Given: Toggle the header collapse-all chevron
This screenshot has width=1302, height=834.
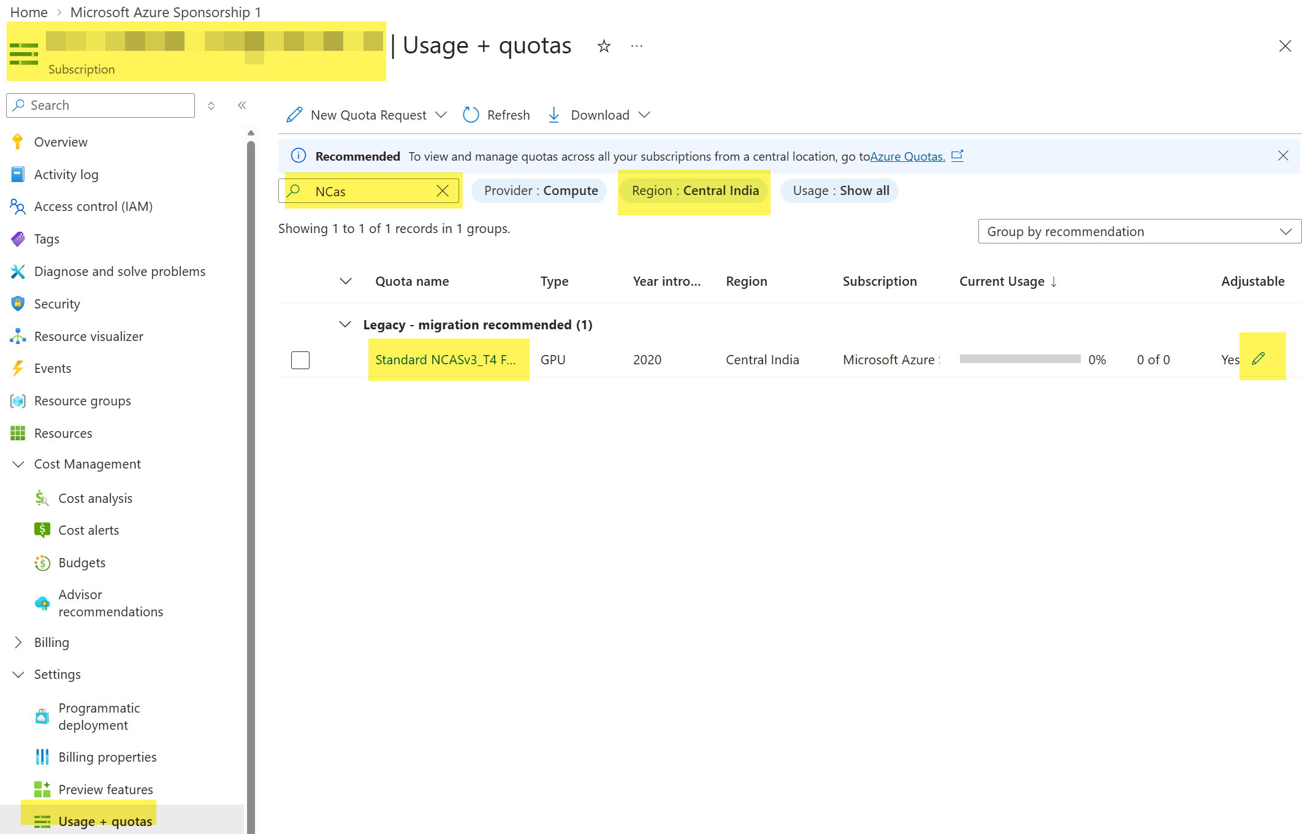Looking at the screenshot, I should [x=346, y=281].
